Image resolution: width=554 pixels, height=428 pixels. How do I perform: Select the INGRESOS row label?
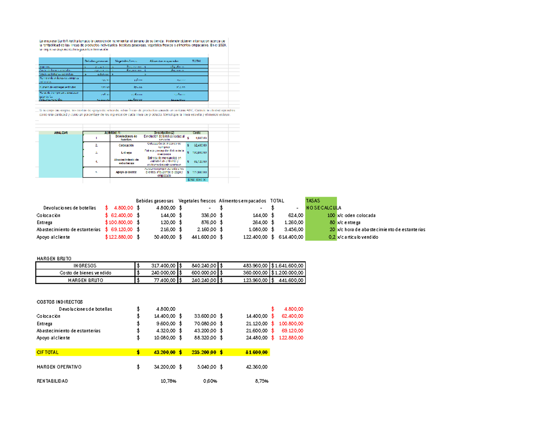point(85,266)
